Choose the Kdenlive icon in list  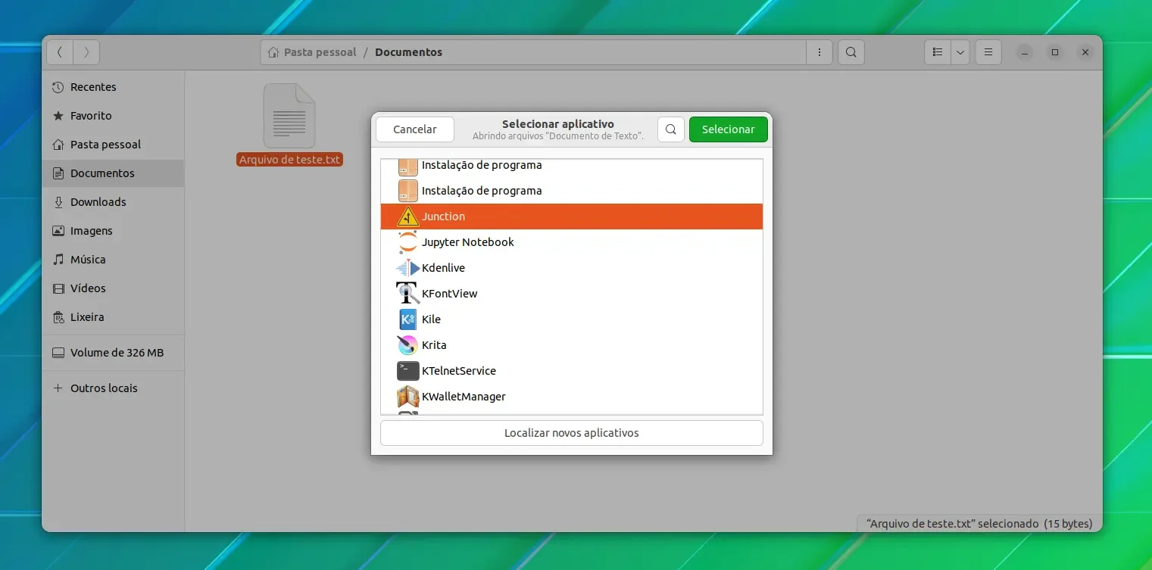coord(407,268)
